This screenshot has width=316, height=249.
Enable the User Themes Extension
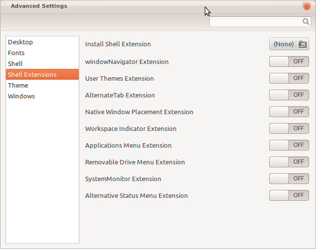[289, 78]
